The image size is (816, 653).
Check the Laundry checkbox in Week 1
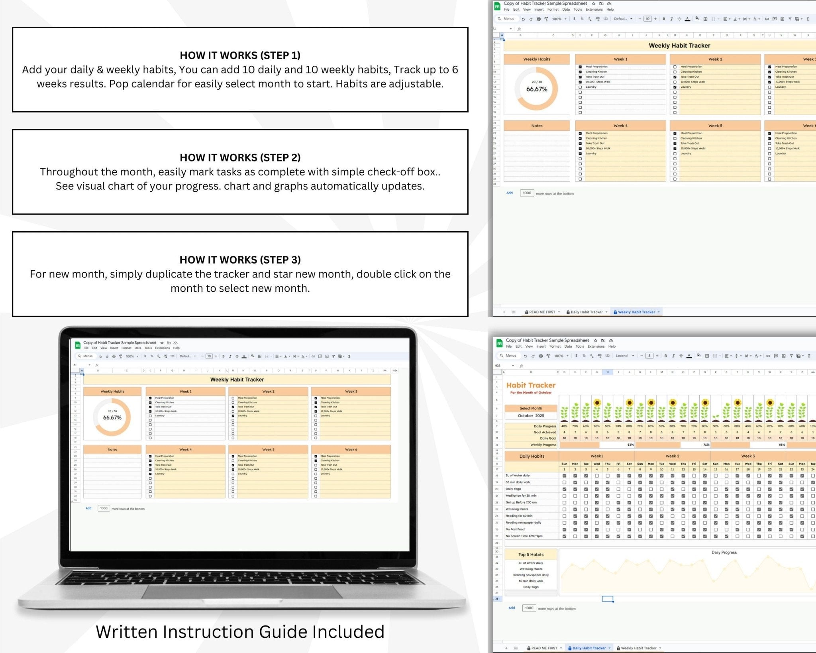tap(580, 87)
